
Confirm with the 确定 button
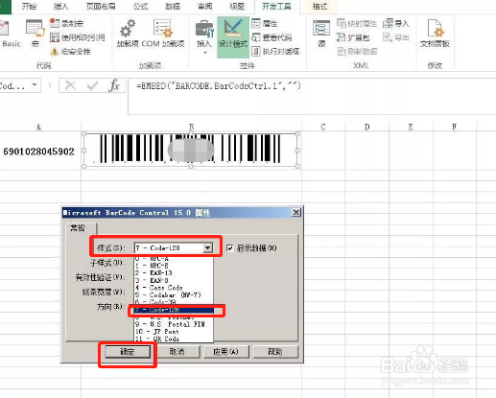click(x=128, y=352)
